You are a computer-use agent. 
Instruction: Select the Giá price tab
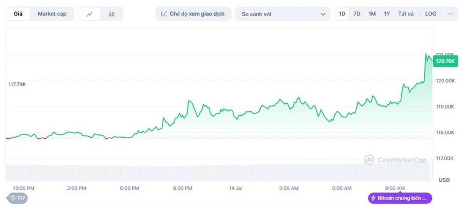coord(18,13)
